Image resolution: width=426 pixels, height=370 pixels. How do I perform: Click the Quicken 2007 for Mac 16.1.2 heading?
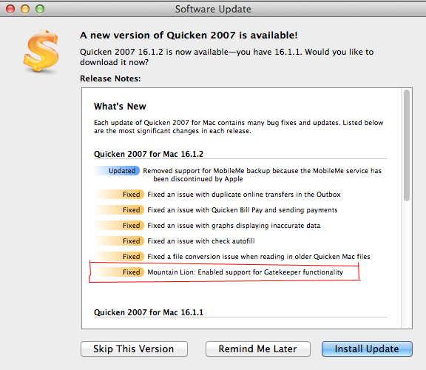(149, 154)
